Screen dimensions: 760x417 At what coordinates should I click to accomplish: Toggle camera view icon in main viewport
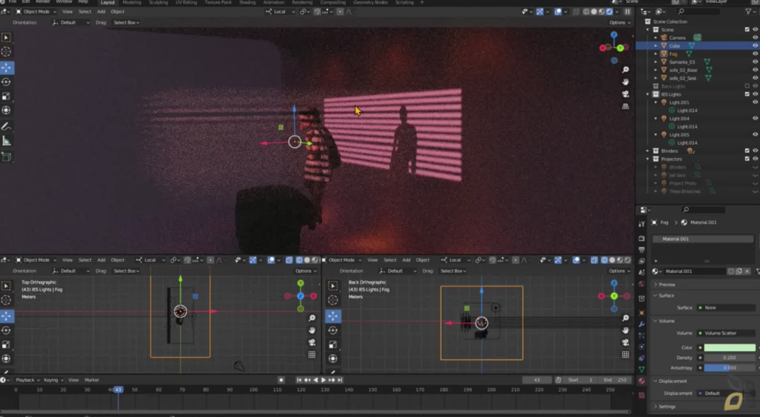[625, 94]
